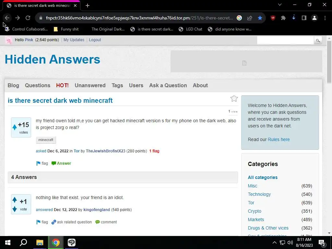Show hidden system tray icons chevron
The height and width of the screenshot is (249, 332).
[274, 243]
